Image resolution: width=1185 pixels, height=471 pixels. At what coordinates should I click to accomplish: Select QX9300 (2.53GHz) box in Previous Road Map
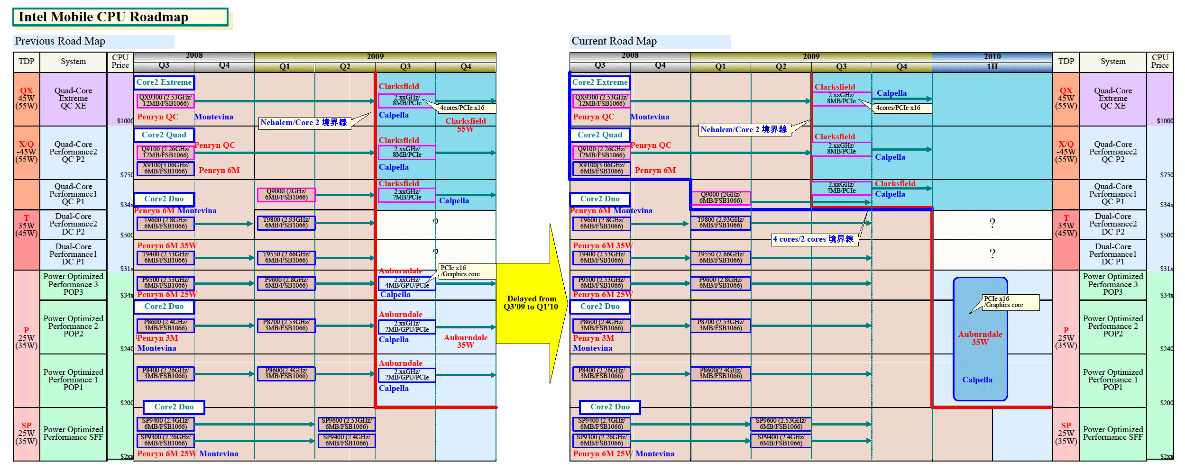[165, 100]
